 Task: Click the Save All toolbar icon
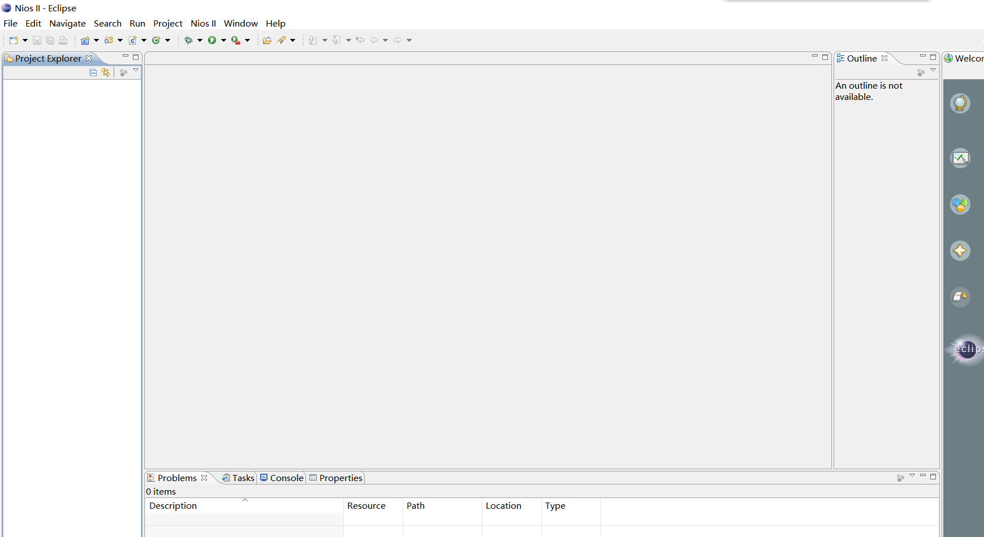coord(50,40)
